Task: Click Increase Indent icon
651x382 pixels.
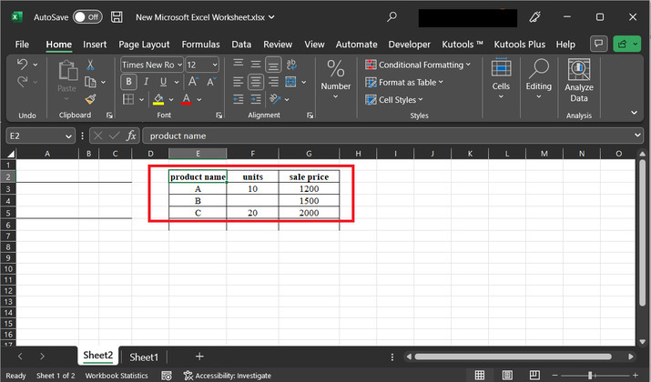Action: [x=256, y=99]
